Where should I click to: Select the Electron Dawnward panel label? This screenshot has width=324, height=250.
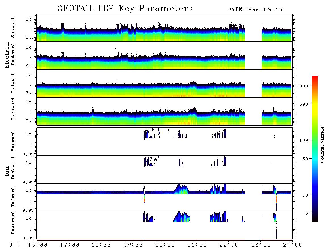coord(13,109)
